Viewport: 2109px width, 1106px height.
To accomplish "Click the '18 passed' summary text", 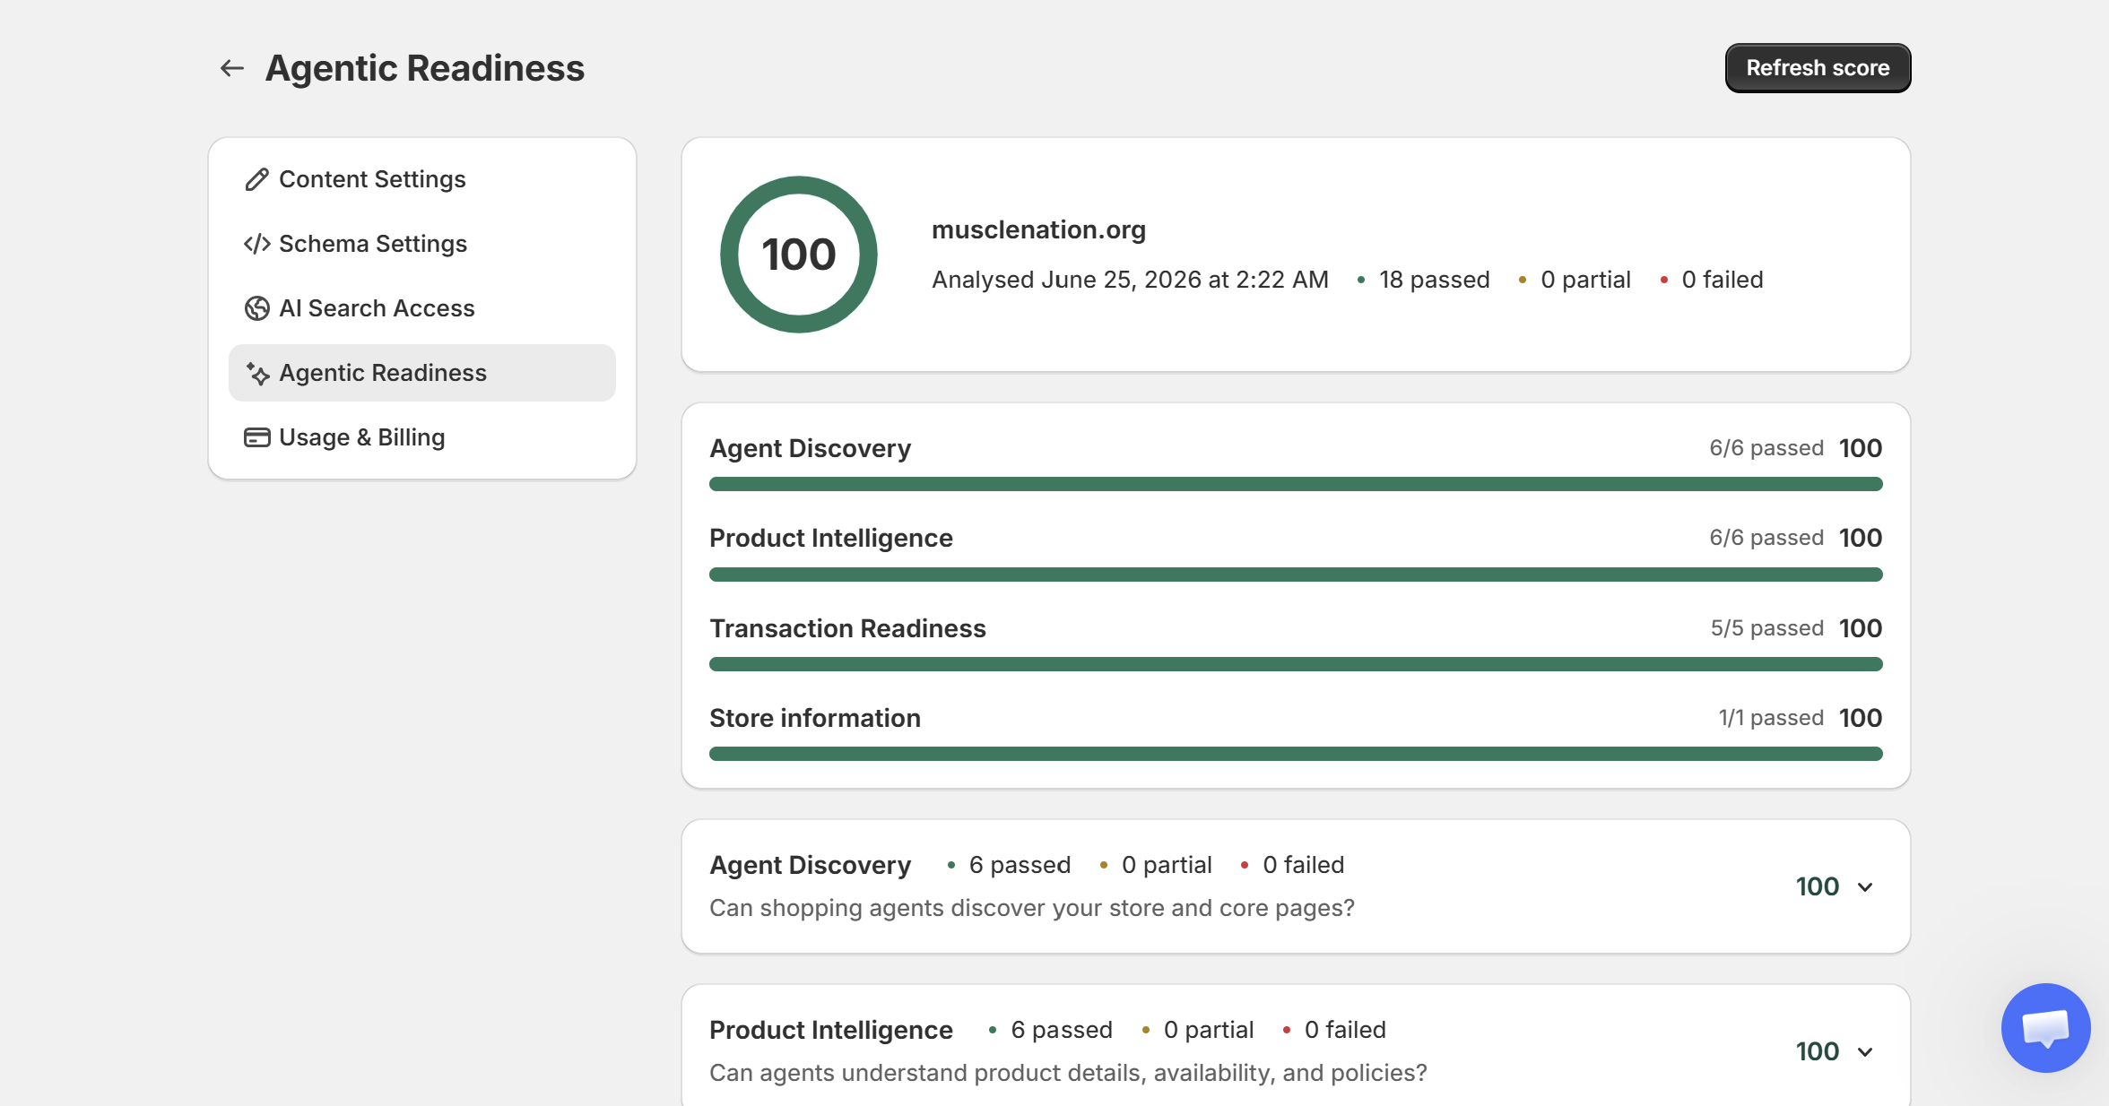I will (x=1434, y=280).
